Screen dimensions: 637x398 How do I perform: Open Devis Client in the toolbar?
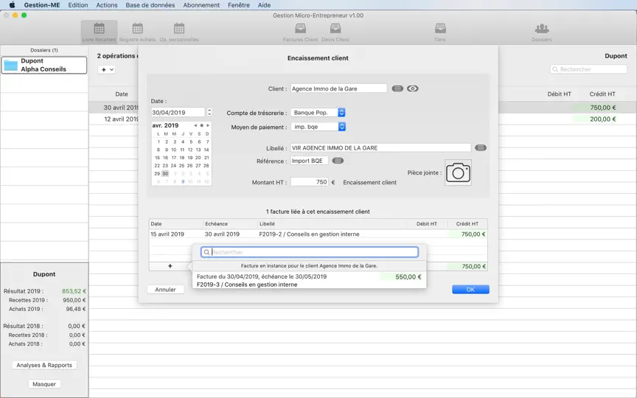tap(335, 32)
